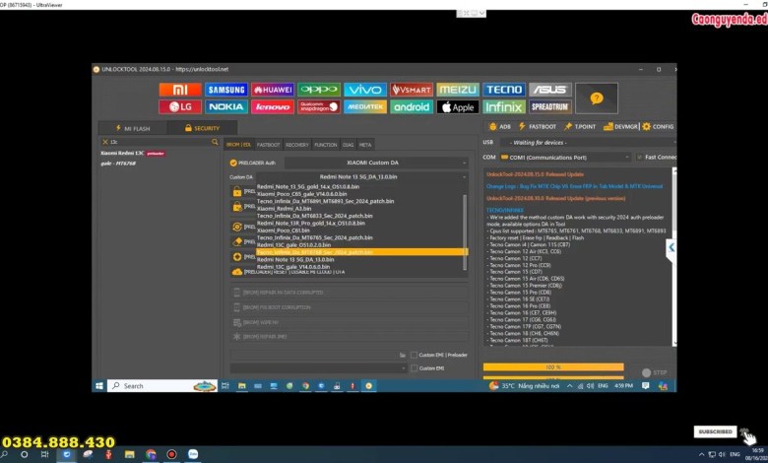Select the LG brand icon

pos(180,106)
